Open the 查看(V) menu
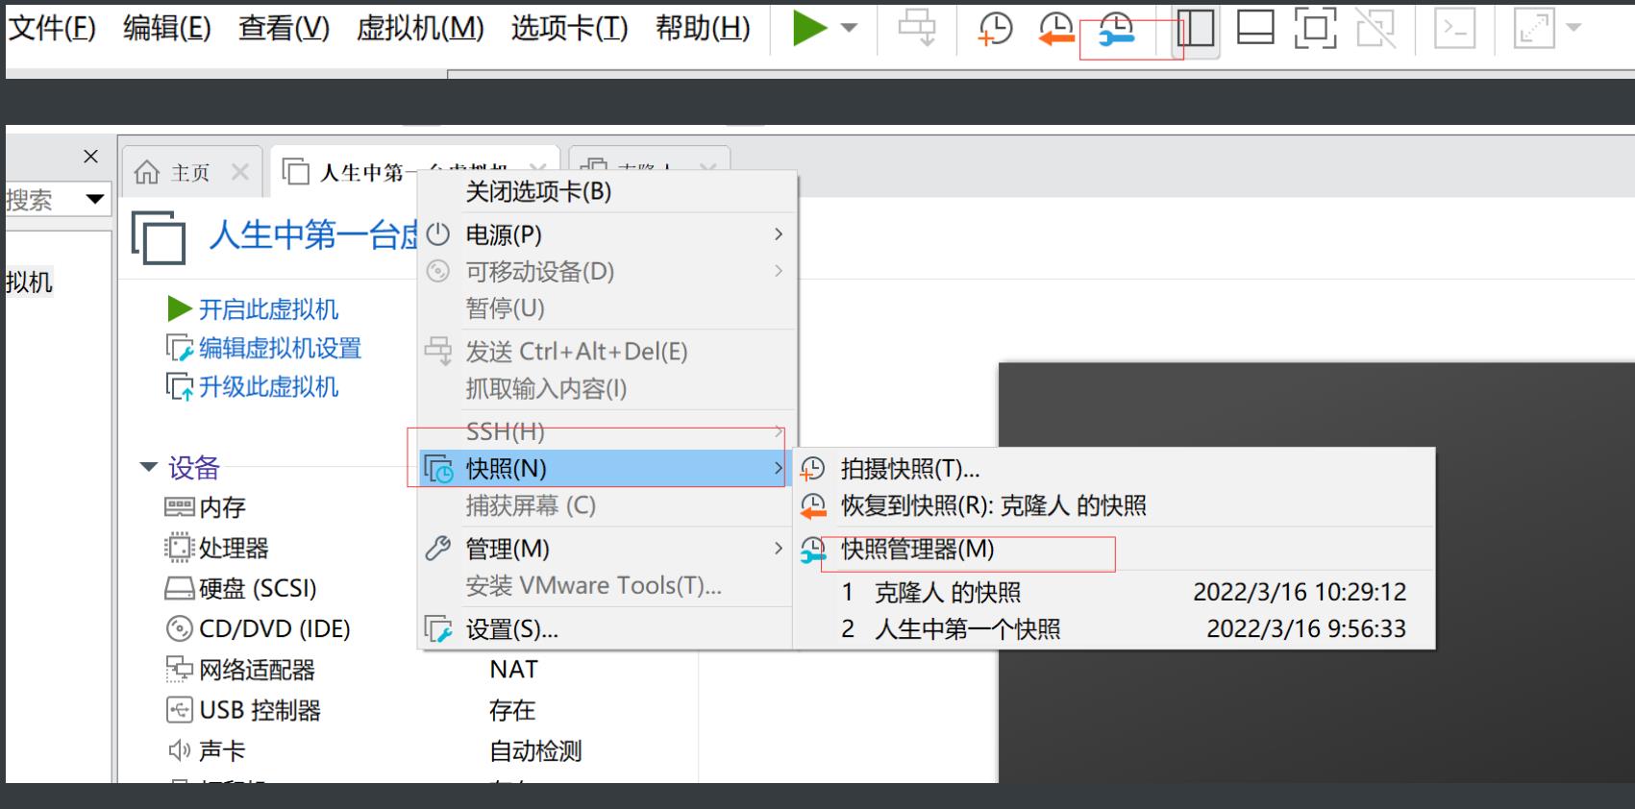 click(x=284, y=28)
